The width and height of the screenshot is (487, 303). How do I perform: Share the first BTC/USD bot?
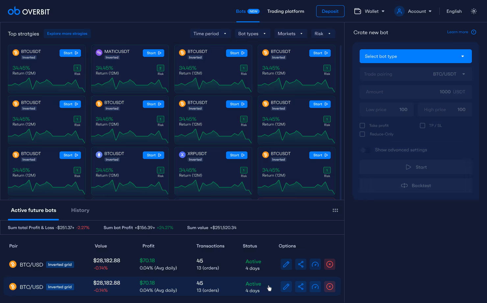[x=301, y=264]
